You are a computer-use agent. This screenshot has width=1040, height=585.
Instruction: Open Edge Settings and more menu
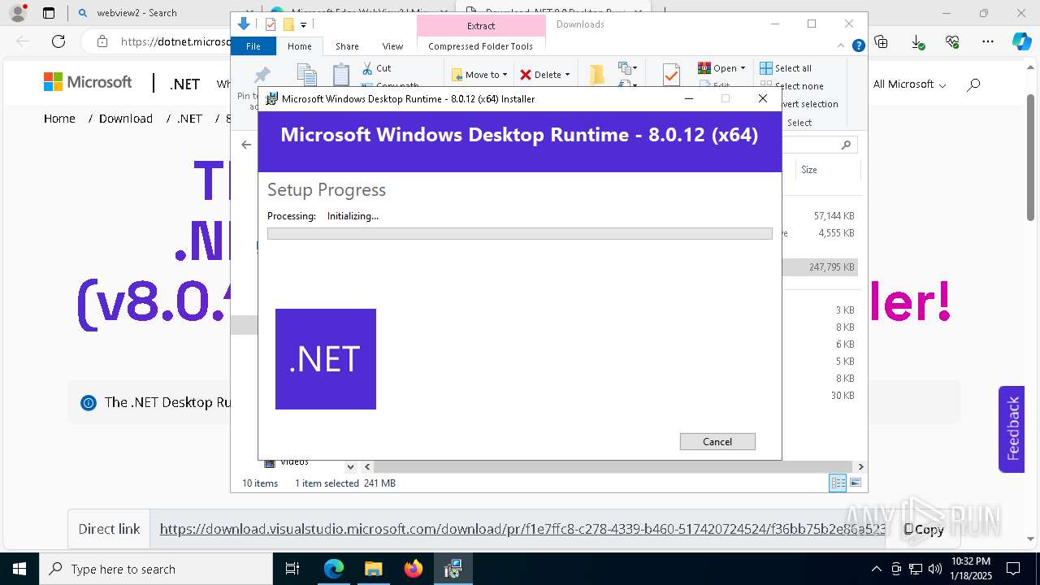pos(988,41)
